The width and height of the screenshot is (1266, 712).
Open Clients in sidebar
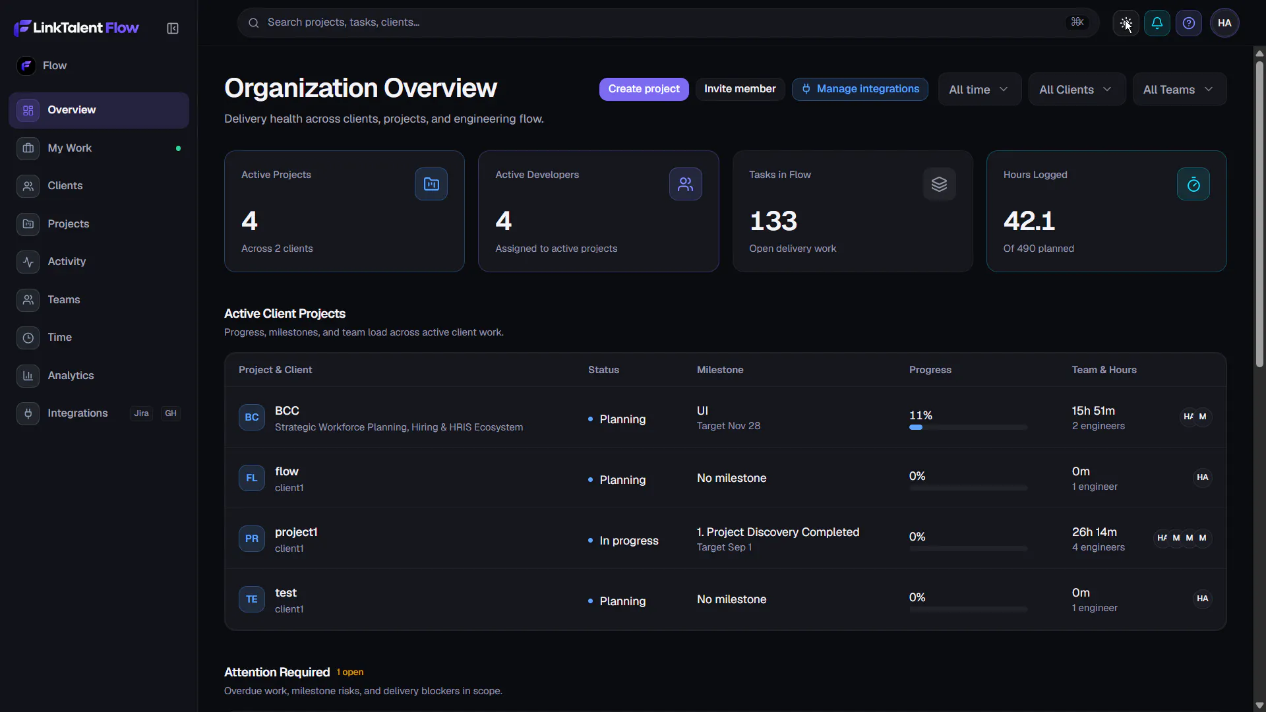(99, 186)
